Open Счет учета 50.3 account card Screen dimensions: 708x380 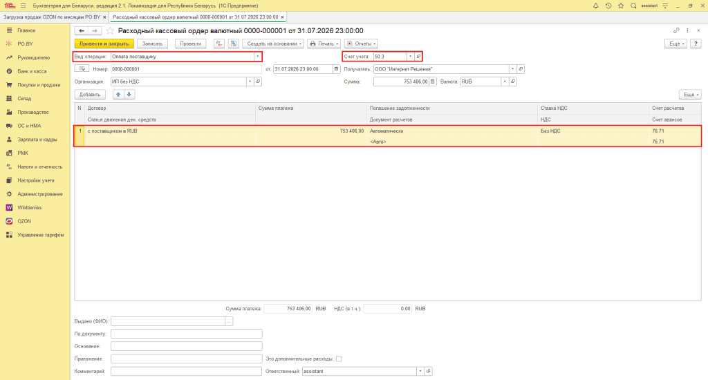pos(418,57)
